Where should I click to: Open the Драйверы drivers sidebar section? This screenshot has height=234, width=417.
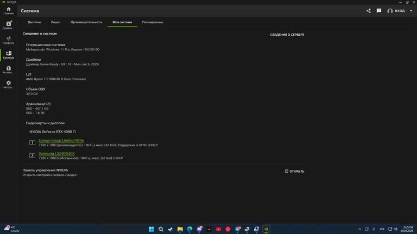(x=9, y=26)
